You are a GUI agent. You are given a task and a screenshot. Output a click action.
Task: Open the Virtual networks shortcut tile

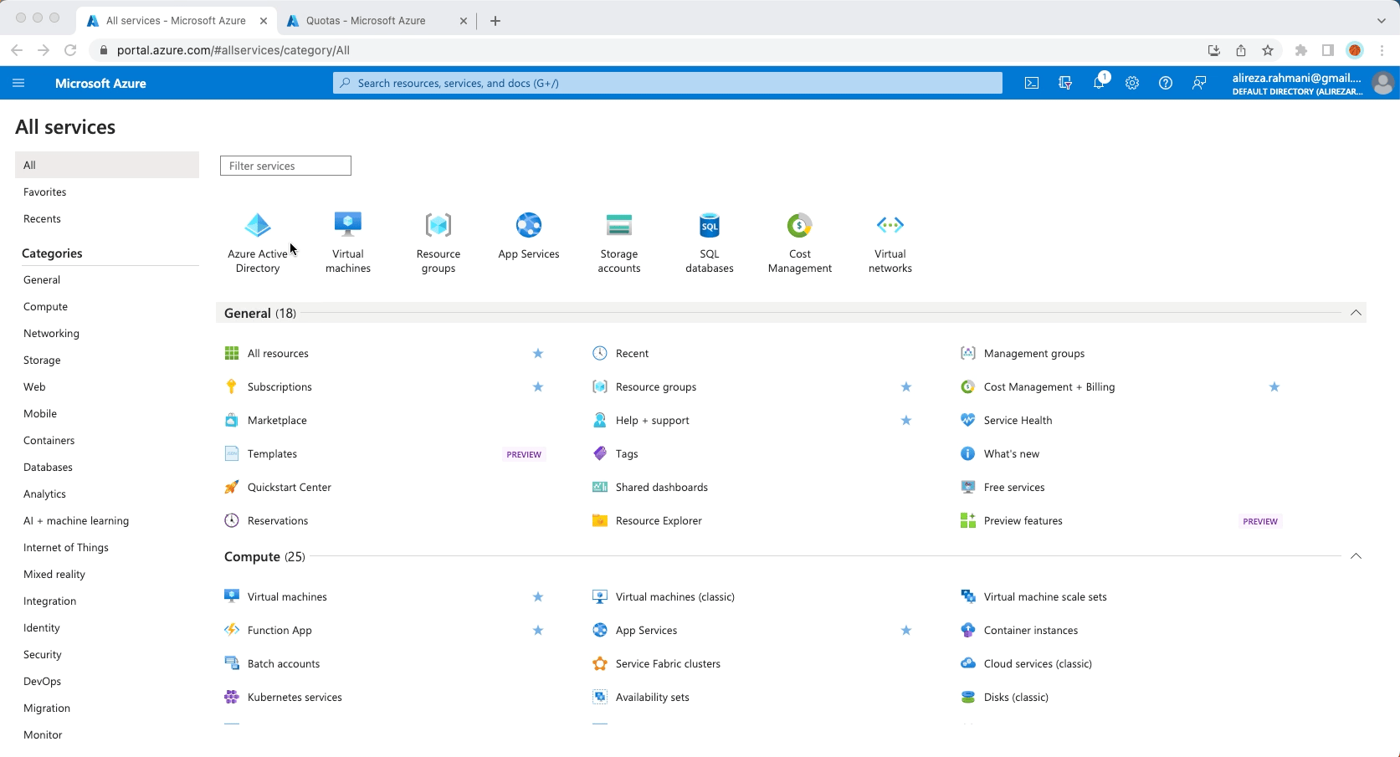(890, 243)
